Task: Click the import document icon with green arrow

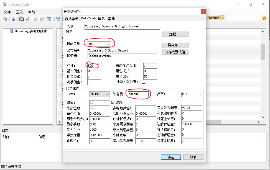Action: (27, 19)
